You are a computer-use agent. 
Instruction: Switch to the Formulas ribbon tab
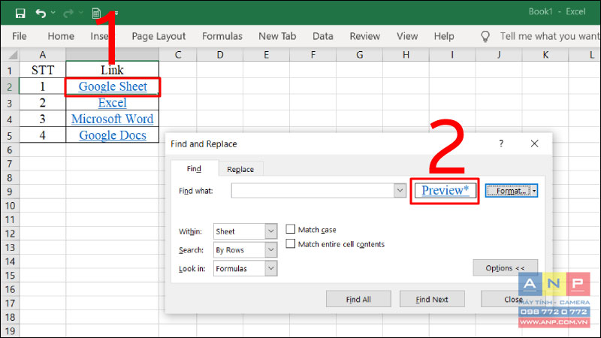click(x=222, y=36)
